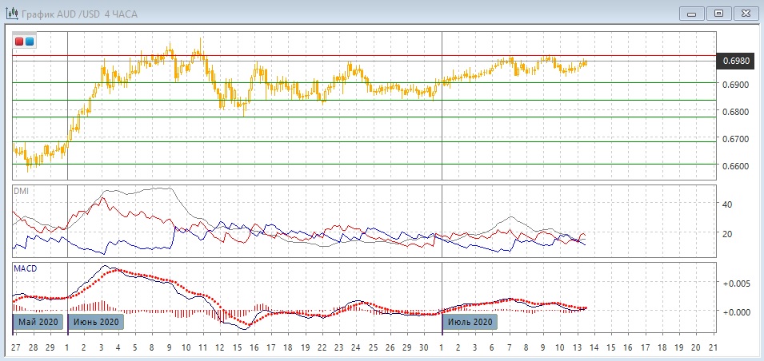The image size is (764, 361).
Task: Click the DMI indicator label
Action: point(21,191)
